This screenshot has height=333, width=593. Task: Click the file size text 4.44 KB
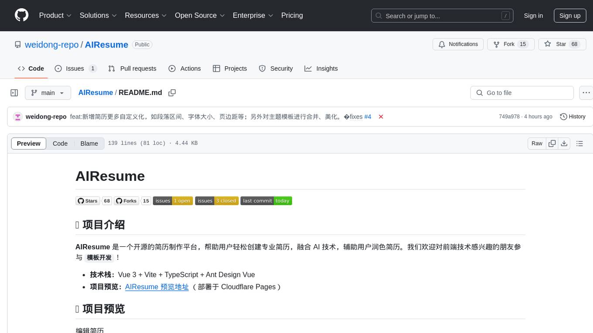186,143
